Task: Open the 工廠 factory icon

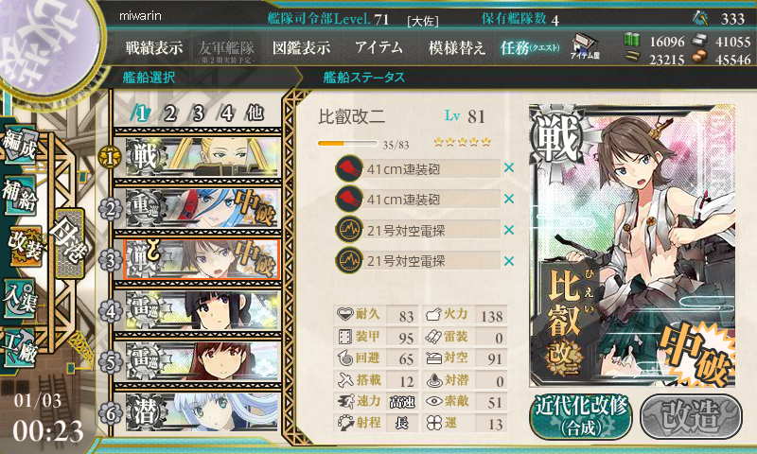Action: click(x=19, y=347)
